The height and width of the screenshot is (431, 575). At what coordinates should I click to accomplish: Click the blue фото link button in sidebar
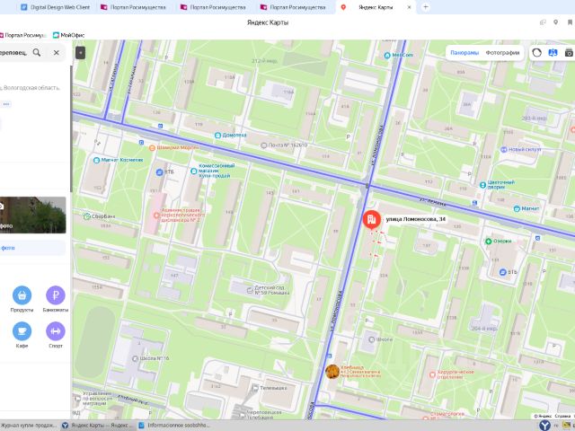coord(32,248)
